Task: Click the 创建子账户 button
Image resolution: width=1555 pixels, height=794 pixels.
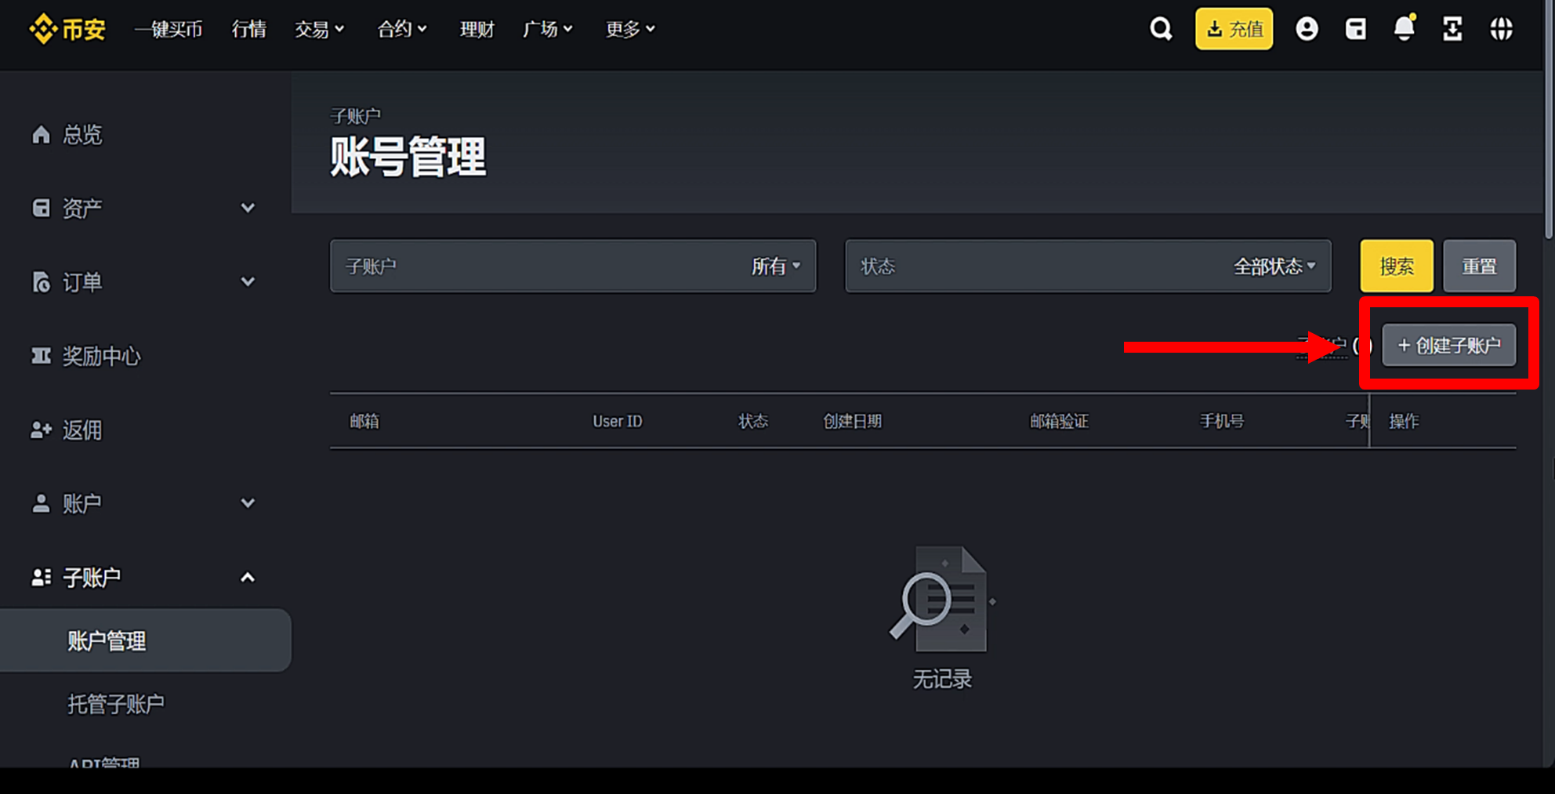Action: point(1449,345)
